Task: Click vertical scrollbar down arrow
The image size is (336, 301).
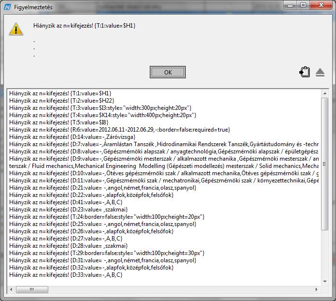Action: tap(325, 281)
